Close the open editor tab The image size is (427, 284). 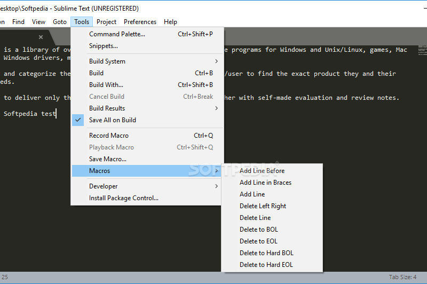[41, 37]
